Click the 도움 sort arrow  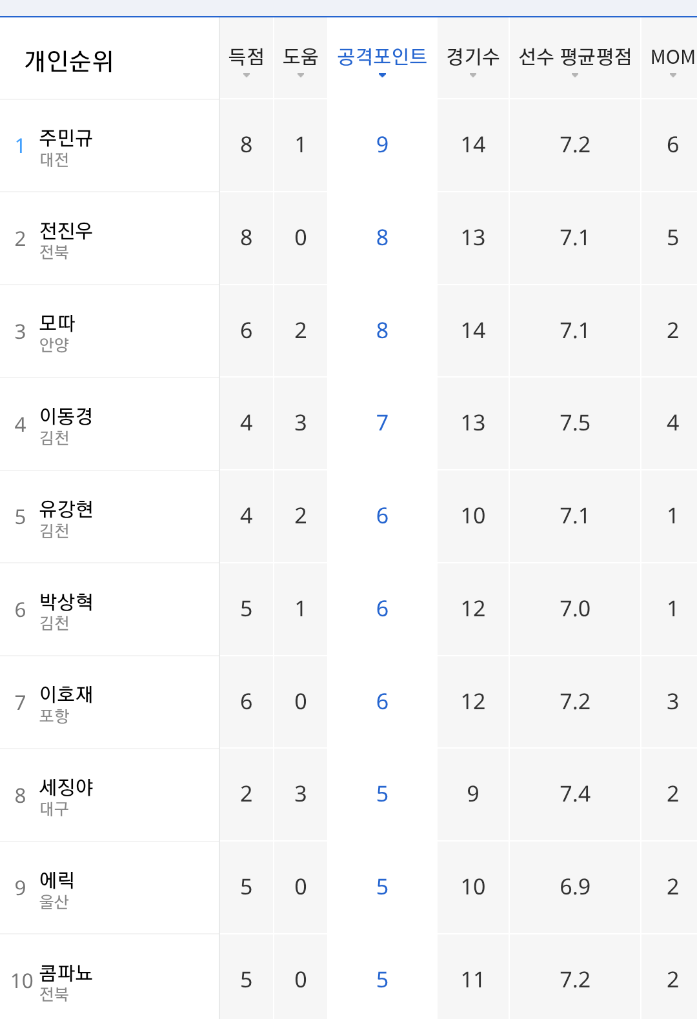301,76
